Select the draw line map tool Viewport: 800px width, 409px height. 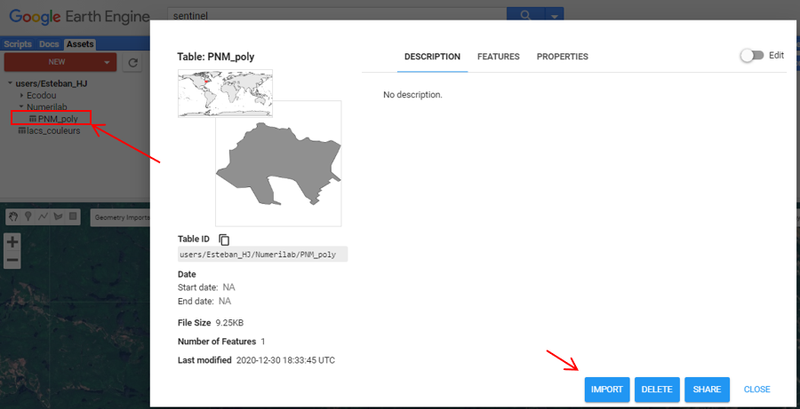pyautogui.click(x=44, y=217)
